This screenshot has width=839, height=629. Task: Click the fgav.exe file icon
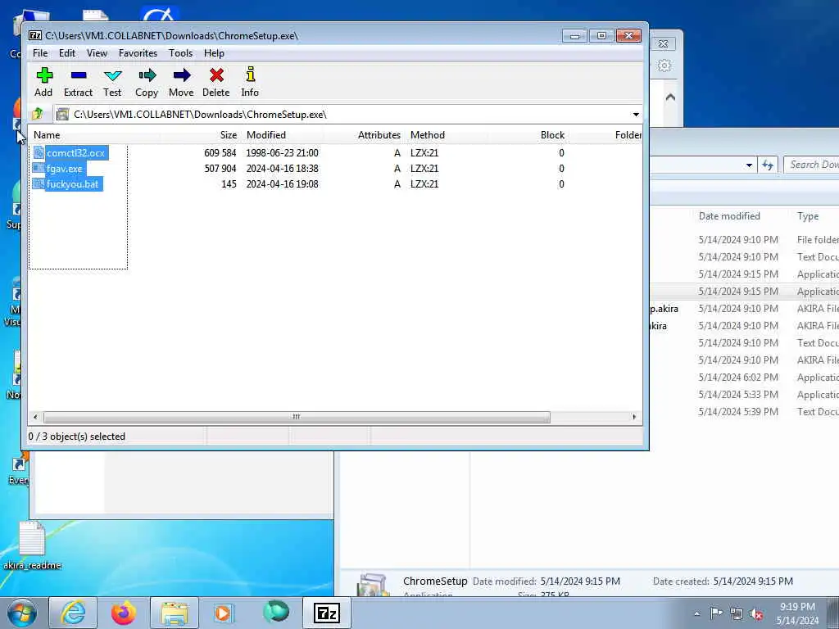(x=39, y=169)
